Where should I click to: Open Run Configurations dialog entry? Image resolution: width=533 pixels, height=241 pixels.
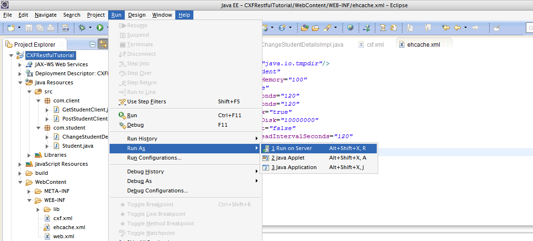(154, 158)
